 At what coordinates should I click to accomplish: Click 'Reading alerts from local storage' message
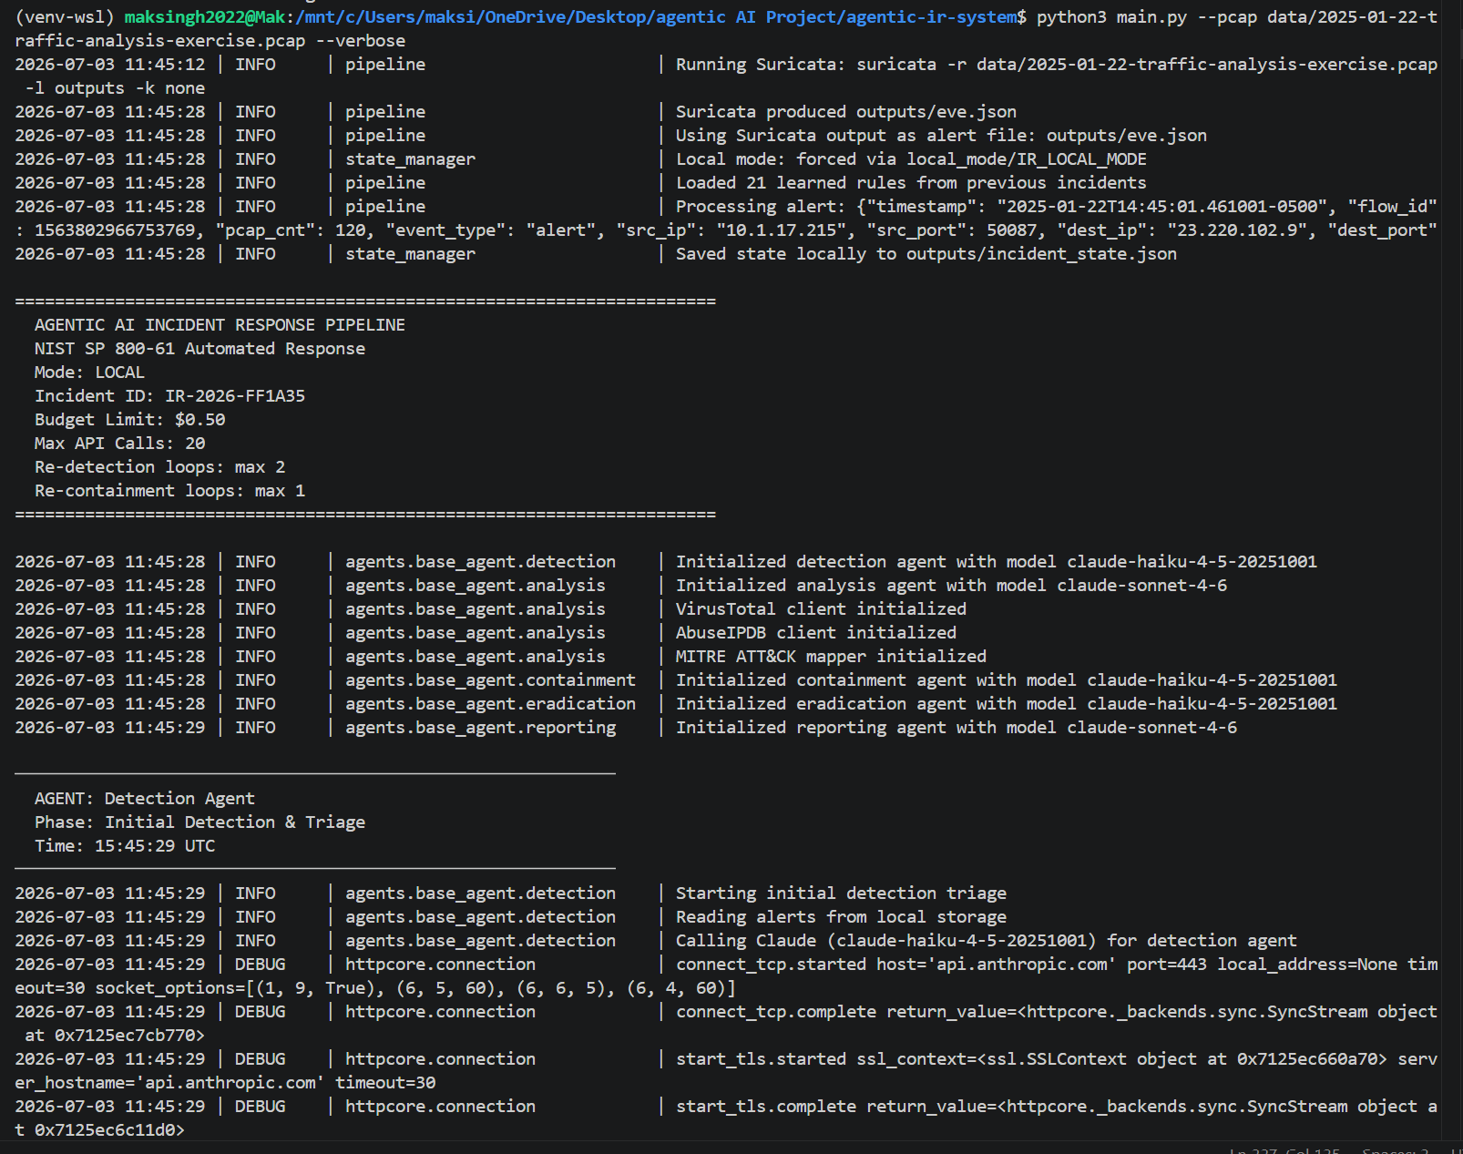click(841, 917)
